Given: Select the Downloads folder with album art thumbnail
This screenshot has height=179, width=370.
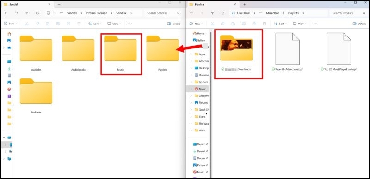Looking at the screenshot, I should click(236, 52).
